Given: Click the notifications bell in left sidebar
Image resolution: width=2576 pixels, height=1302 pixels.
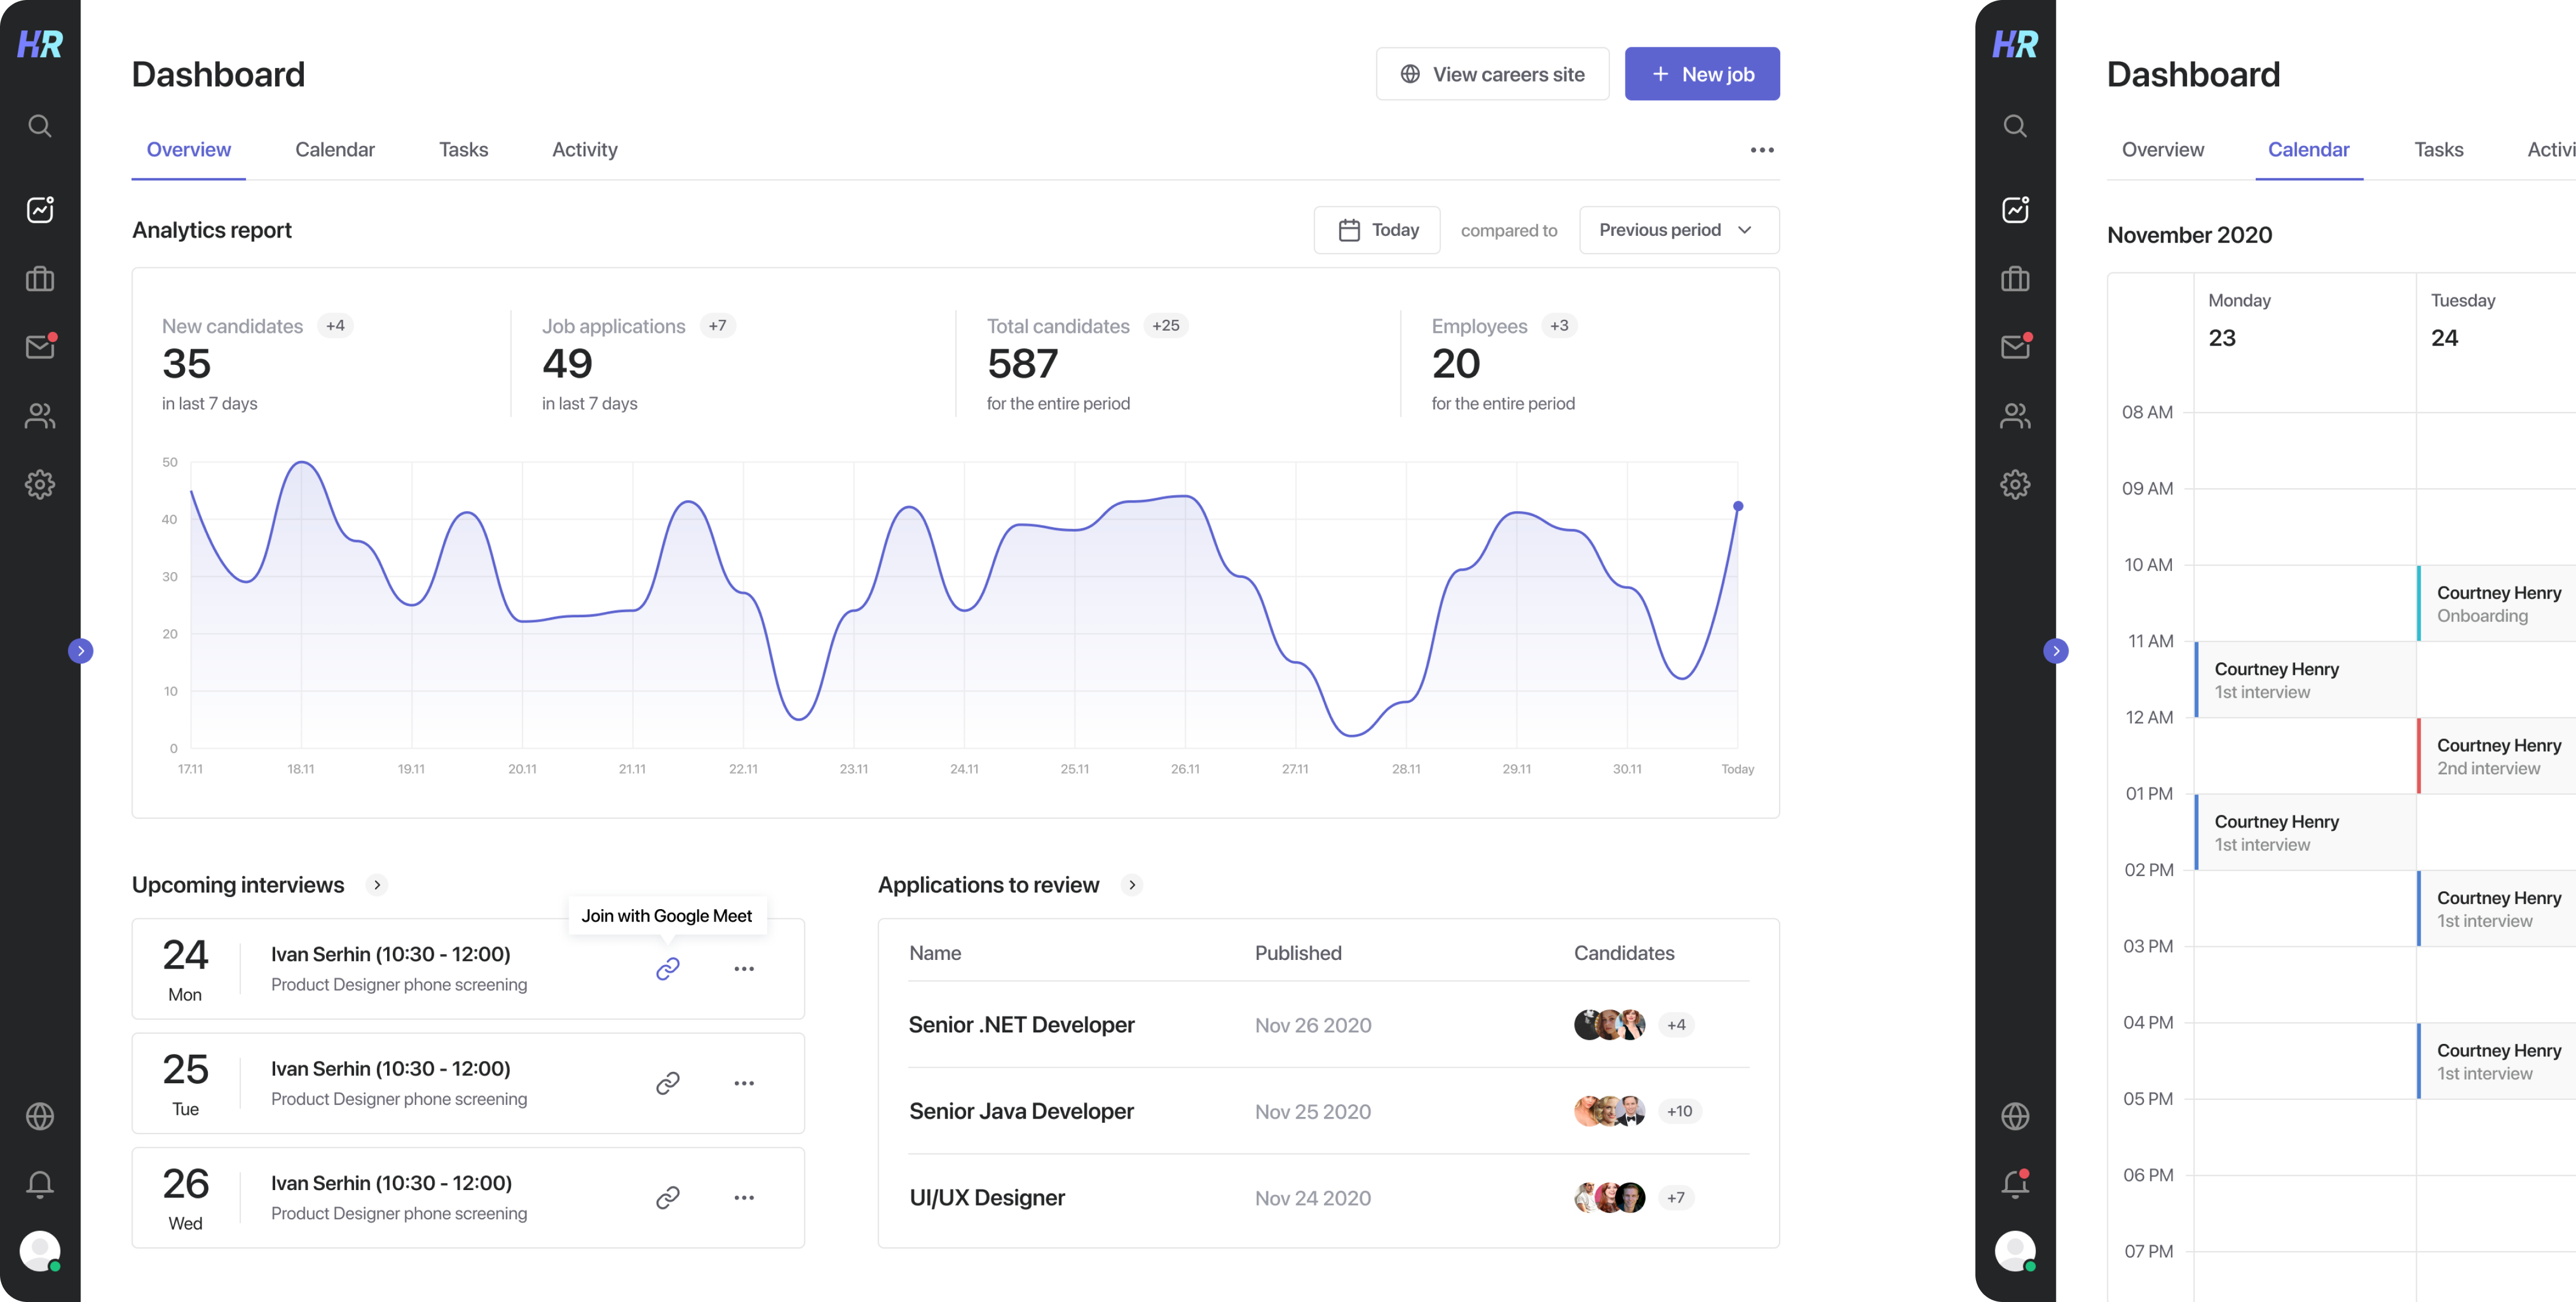Looking at the screenshot, I should coord(40,1184).
